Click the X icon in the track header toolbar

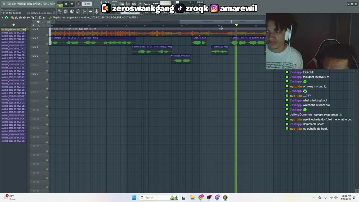point(39,26)
